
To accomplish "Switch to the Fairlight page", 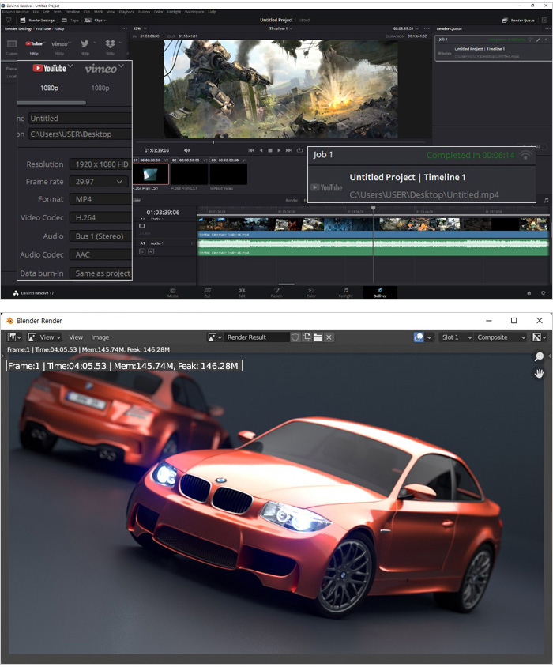I will [x=345, y=292].
